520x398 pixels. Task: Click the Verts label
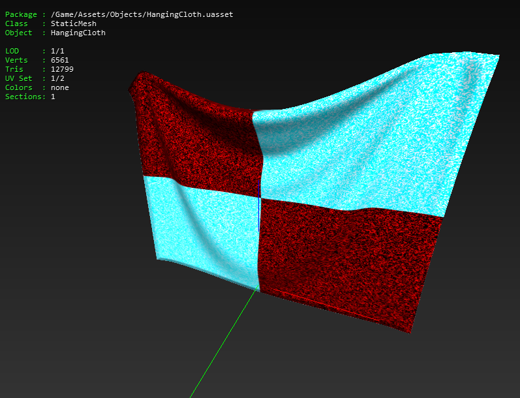(16, 60)
